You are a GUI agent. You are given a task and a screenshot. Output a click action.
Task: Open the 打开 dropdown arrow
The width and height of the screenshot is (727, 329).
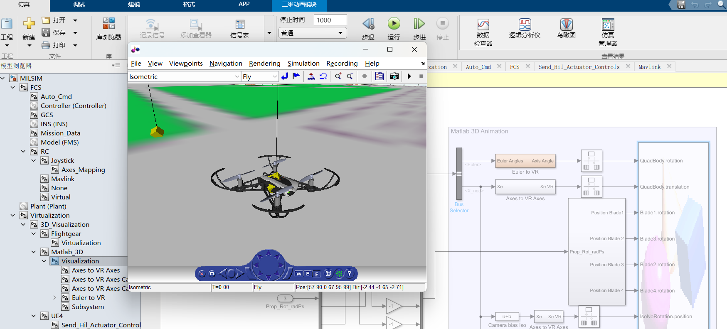pos(75,20)
